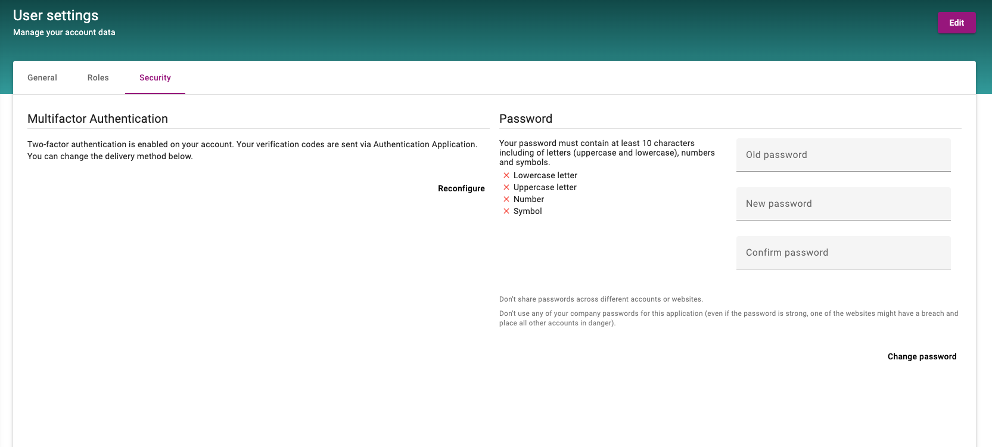Image resolution: width=992 pixels, height=447 pixels.
Task: Open the Roles tab
Action: point(98,77)
